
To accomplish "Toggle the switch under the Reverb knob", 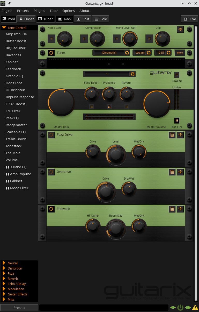I will [127, 107].
